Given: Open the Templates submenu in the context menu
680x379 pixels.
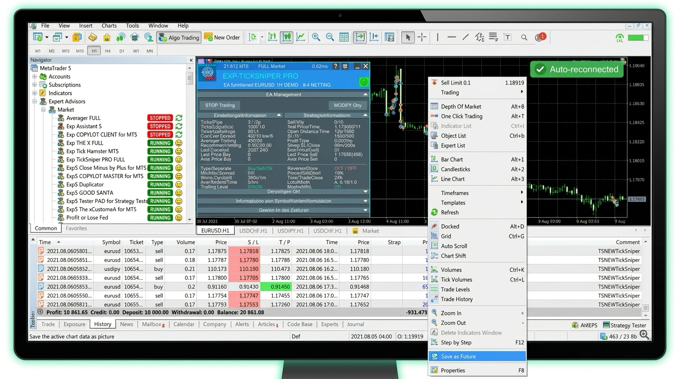Looking at the screenshot, I should tap(477, 203).
